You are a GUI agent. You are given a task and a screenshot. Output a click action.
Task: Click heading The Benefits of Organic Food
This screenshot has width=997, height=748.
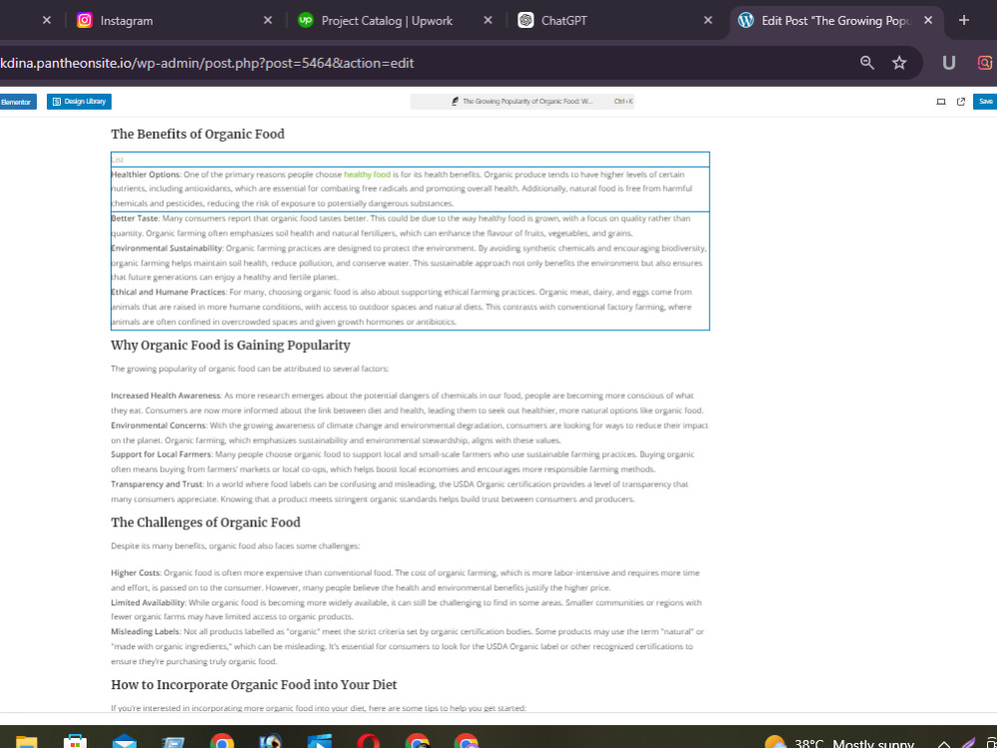click(x=197, y=134)
